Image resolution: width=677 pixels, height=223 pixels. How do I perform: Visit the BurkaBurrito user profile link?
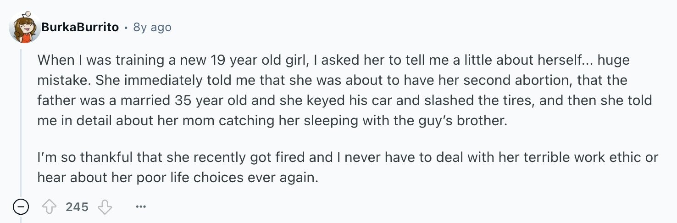[x=80, y=27]
